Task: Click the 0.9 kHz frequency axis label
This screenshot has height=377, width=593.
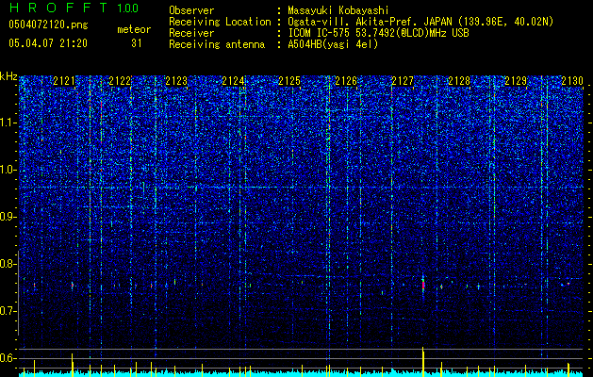Action: pos(8,217)
